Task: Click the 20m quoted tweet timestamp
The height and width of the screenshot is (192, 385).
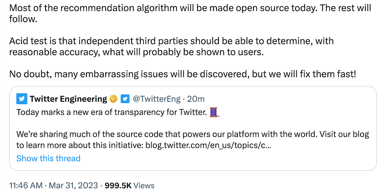Action: coord(196,99)
